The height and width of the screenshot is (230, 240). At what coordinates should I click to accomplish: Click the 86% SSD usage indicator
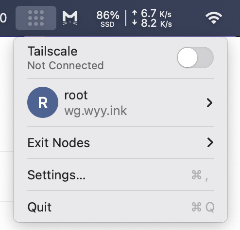(x=108, y=19)
